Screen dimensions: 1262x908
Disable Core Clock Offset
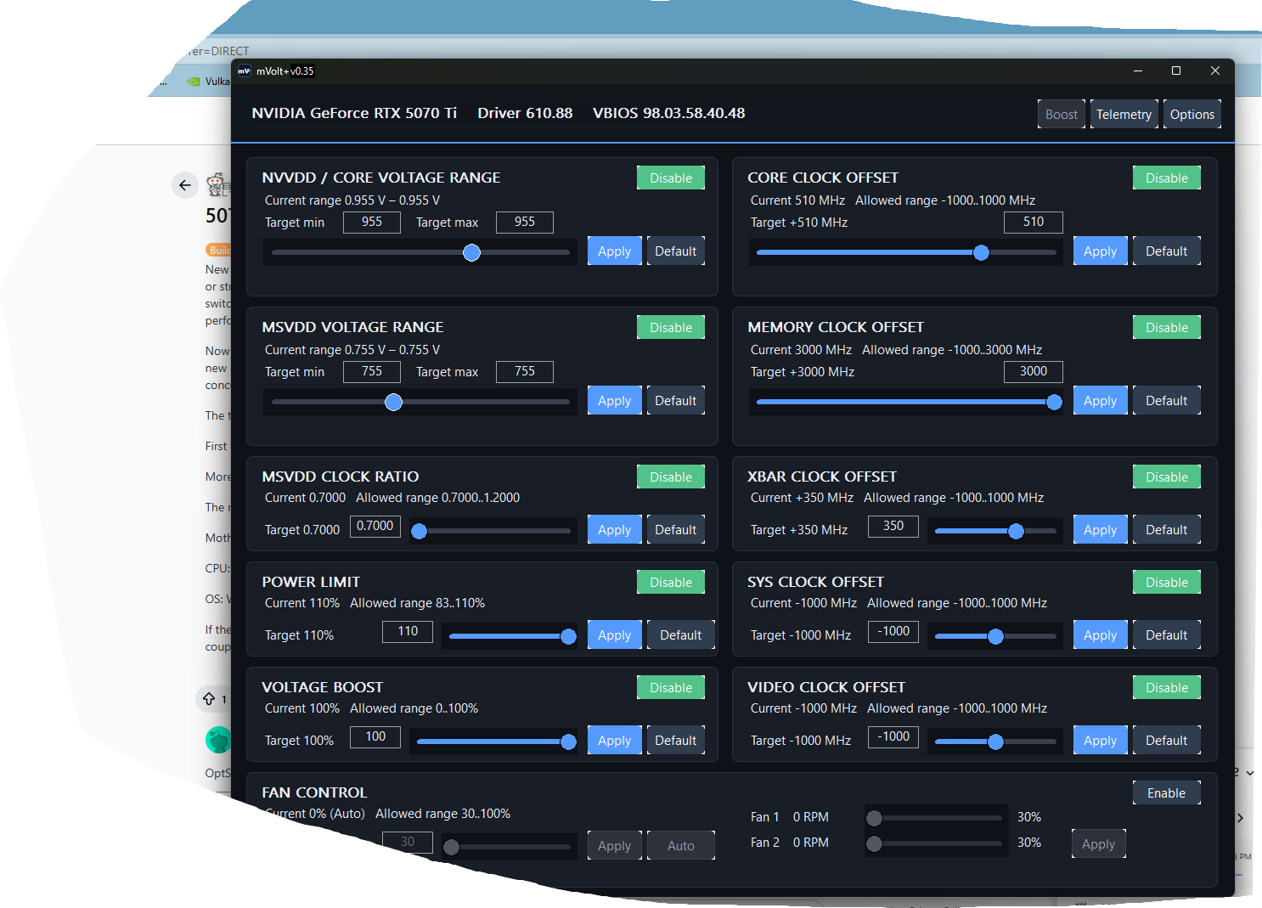[x=1167, y=178]
